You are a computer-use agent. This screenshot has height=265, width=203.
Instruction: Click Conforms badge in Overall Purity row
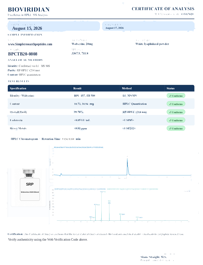point(176,112)
